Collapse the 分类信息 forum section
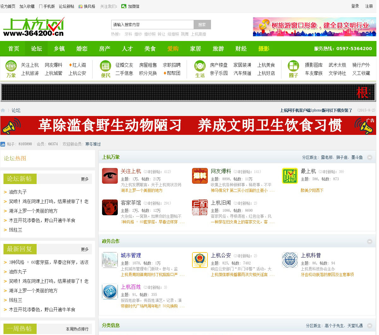 point(370,326)
